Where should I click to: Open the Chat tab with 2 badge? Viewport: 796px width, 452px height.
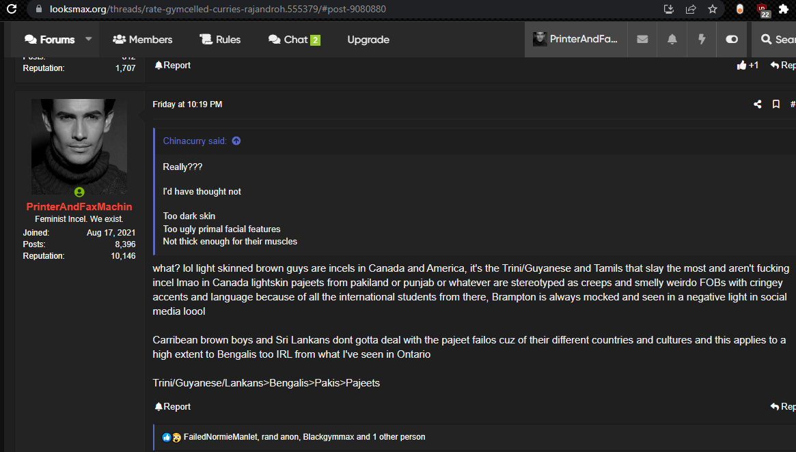point(294,40)
